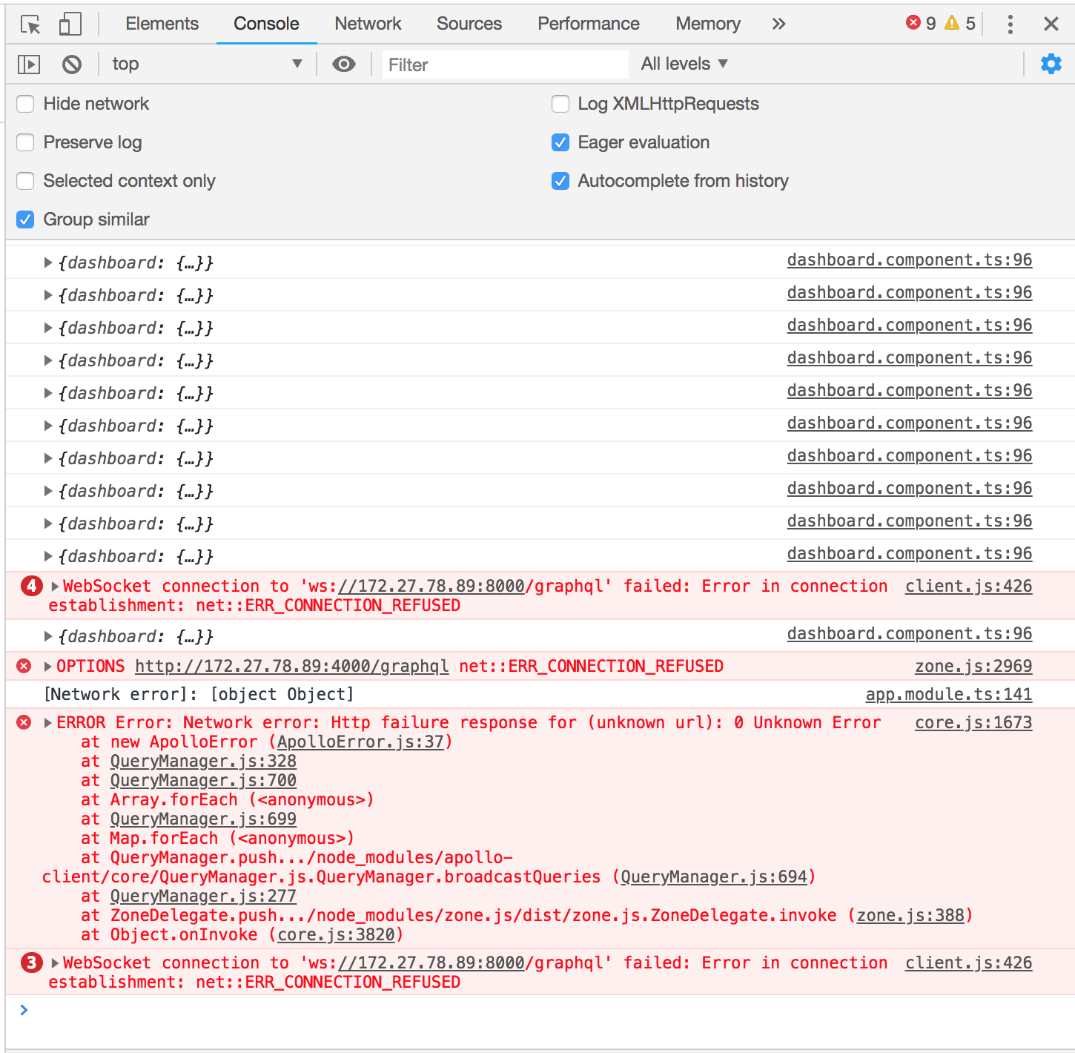Open the Network tab
1075x1053 pixels.
[368, 24]
